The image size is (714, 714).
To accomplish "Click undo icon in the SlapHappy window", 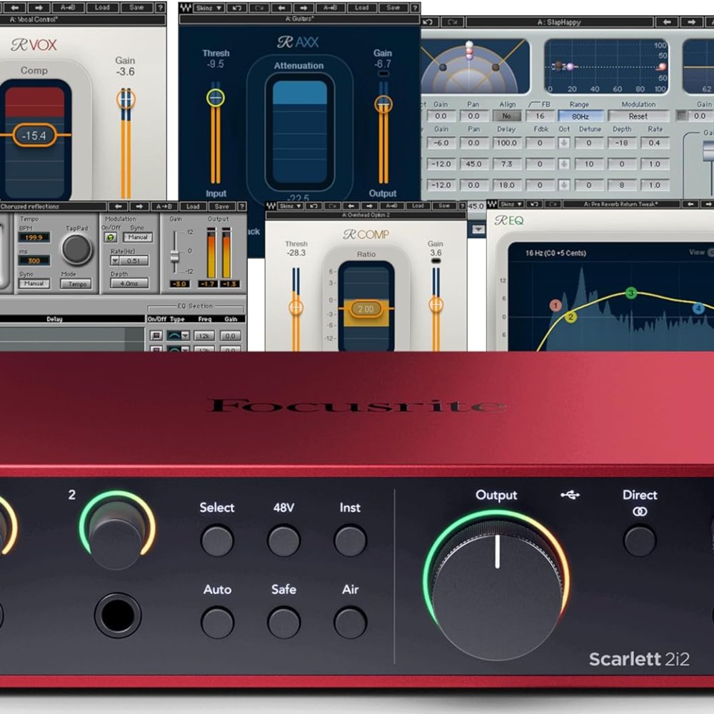I will [429, 22].
